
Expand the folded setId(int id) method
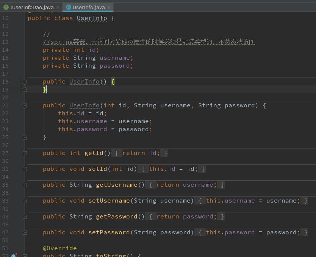point(25,169)
